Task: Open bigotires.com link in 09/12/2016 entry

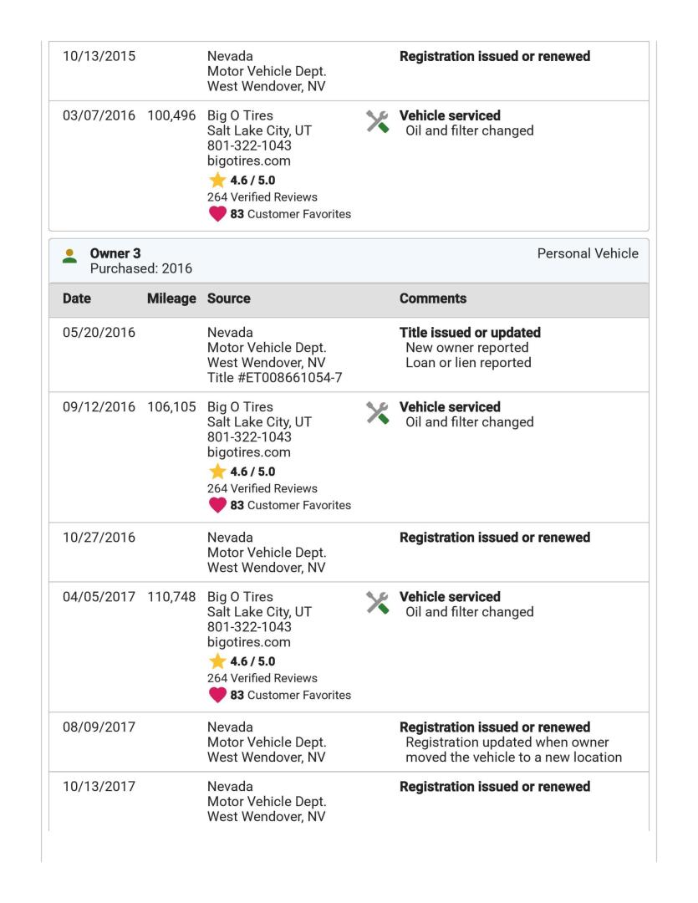Action: (x=248, y=452)
